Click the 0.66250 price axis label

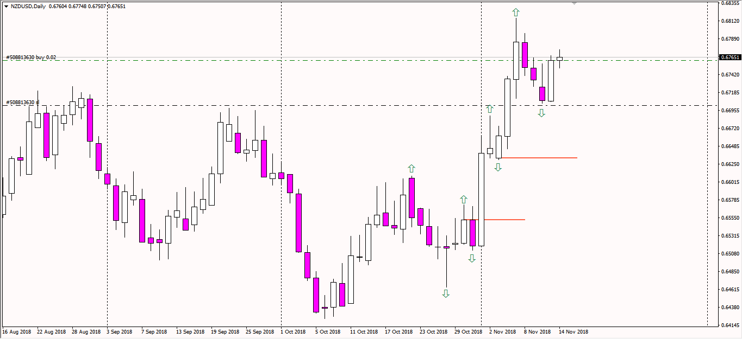[x=730, y=164]
